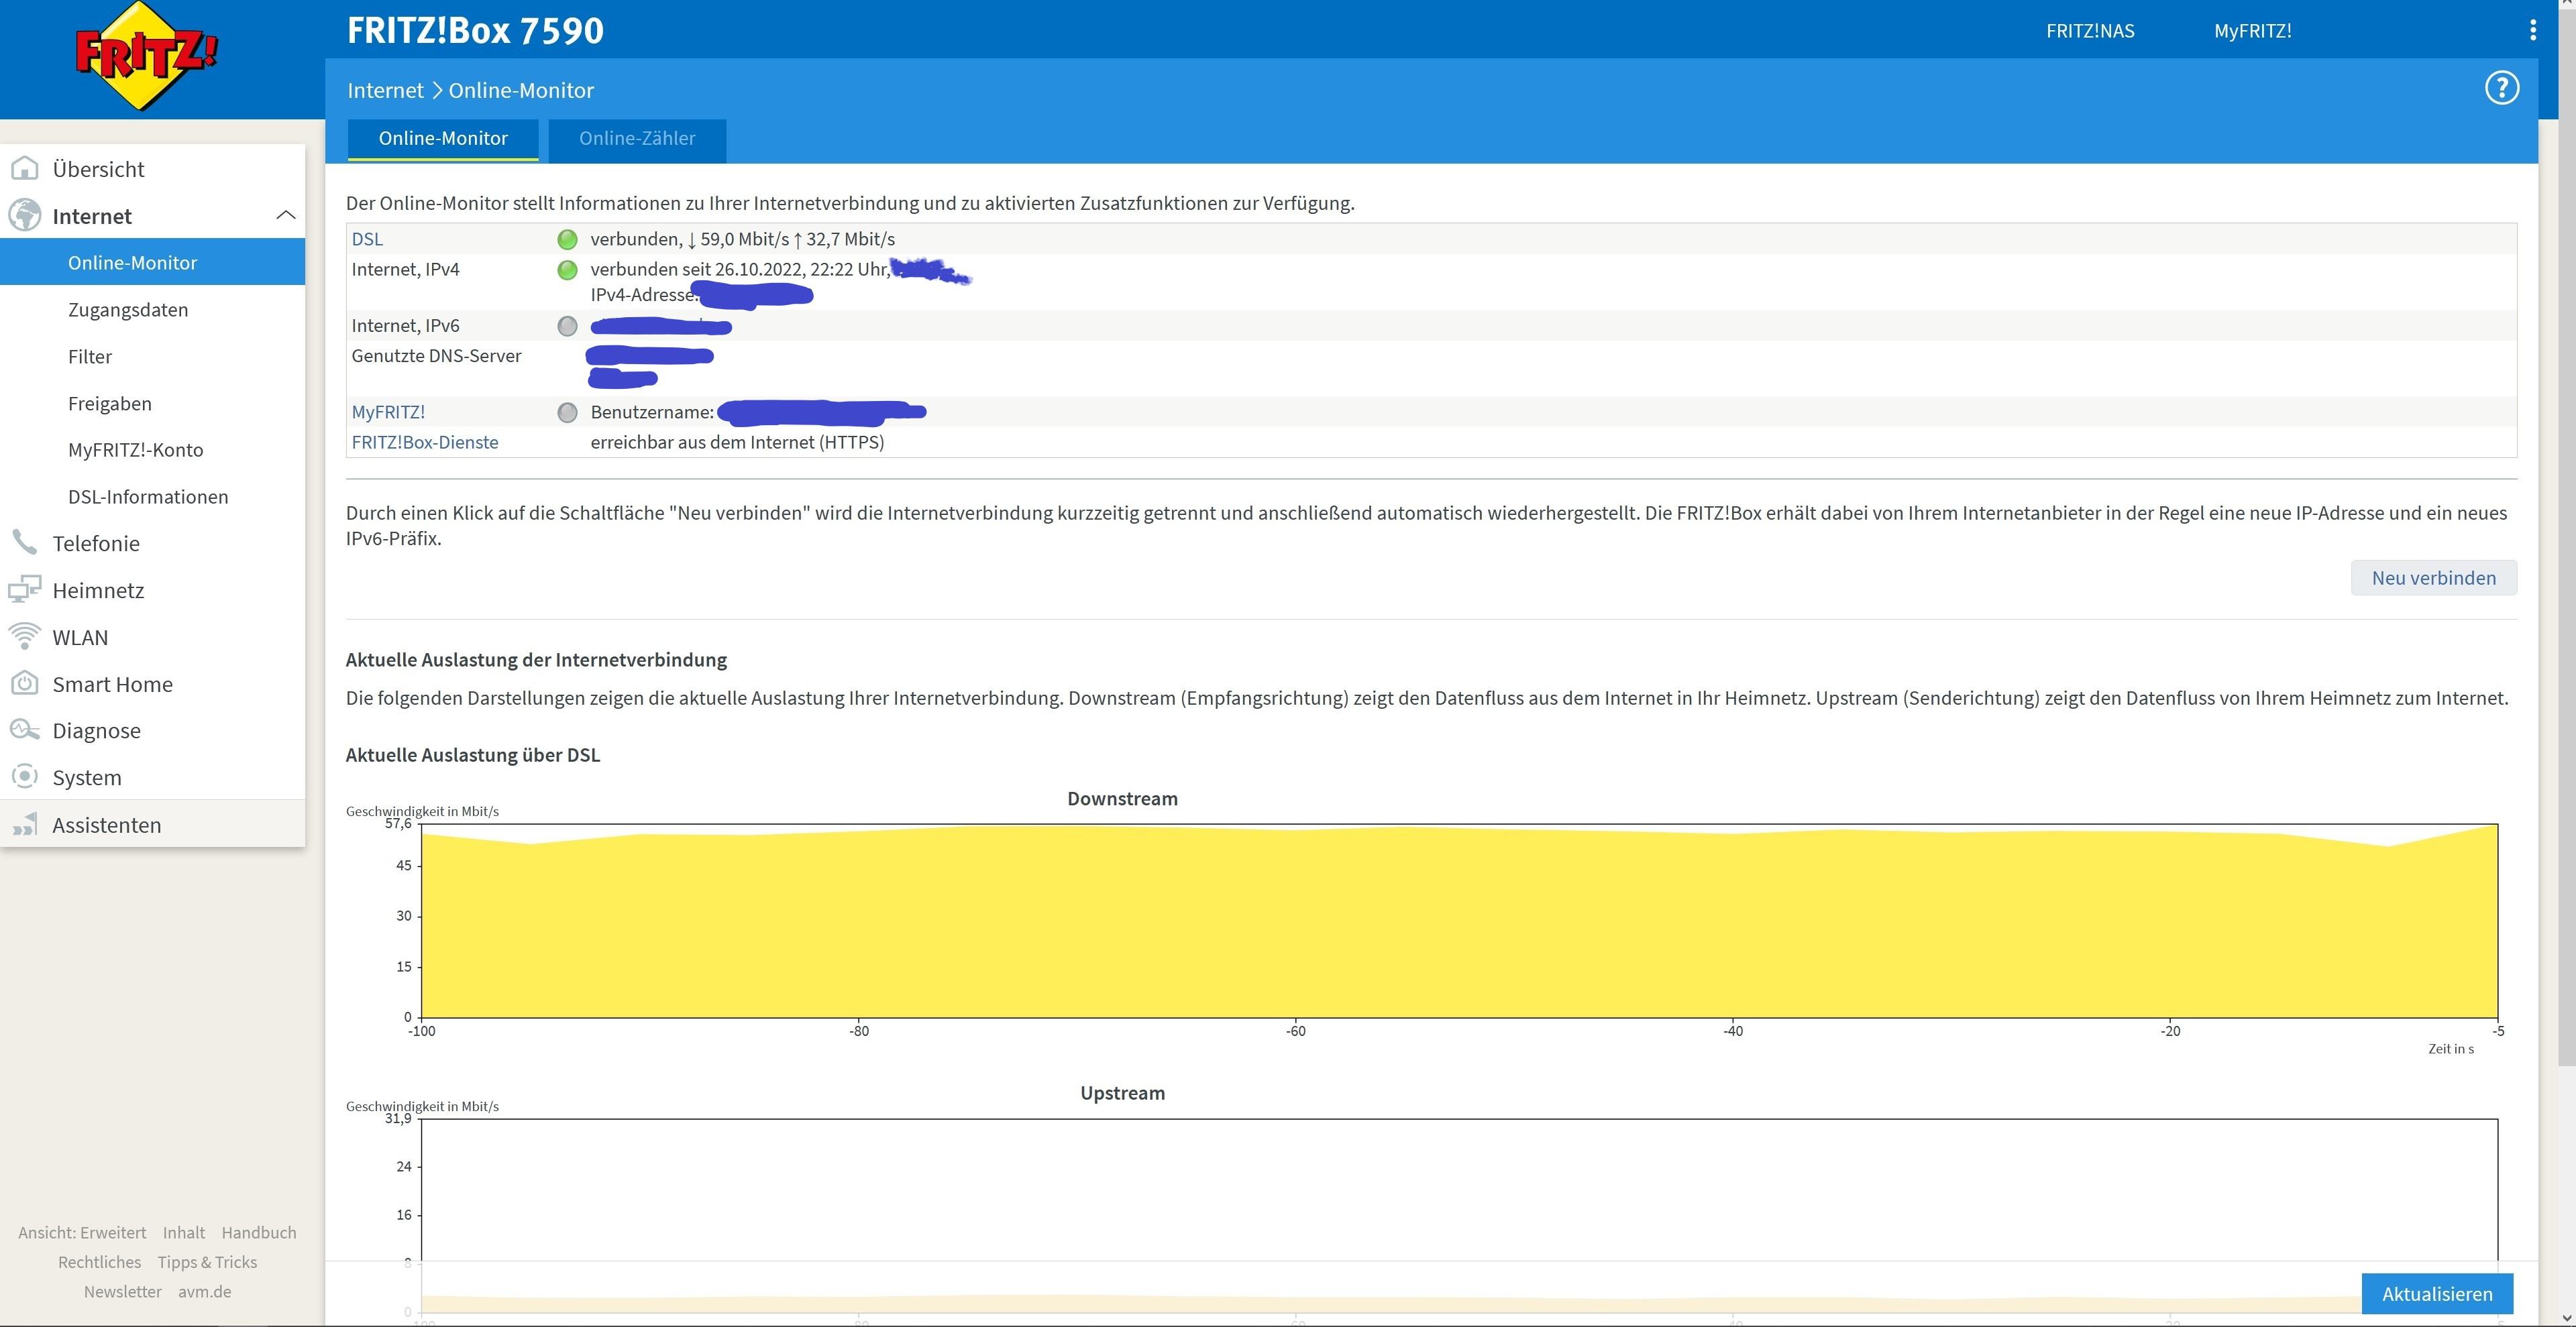Open the Rechtliches footer link
Viewport: 2576px width, 1327px height.
(x=99, y=1262)
